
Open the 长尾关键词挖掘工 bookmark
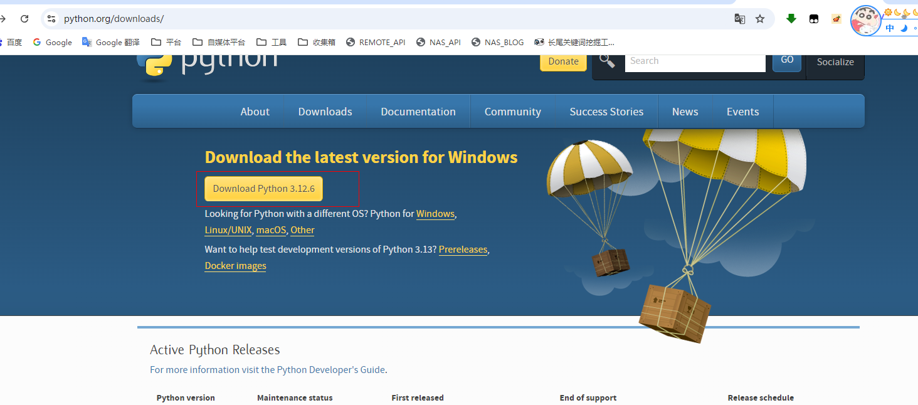pos(574,42)
